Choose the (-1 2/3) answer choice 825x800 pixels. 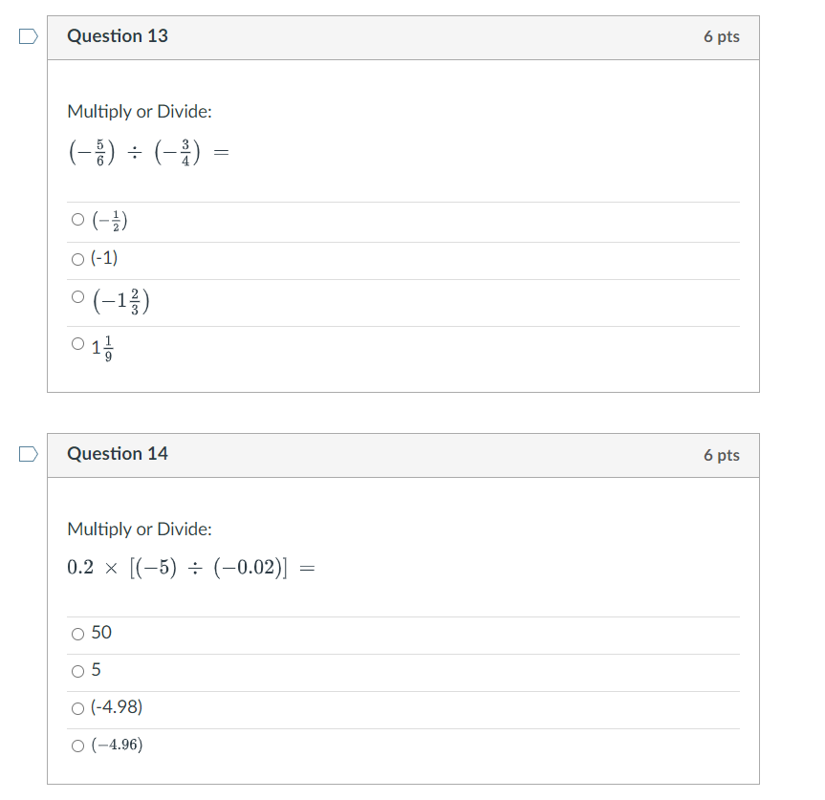click(x=76, y=296)
